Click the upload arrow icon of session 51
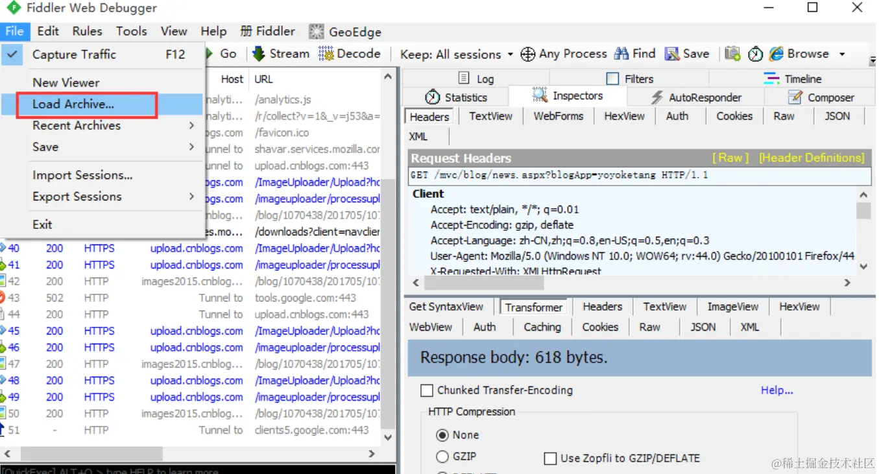Viewport: 879px width, 474px height. click(3, 430)
